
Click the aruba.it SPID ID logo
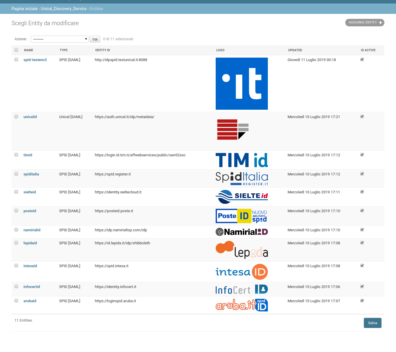pos(242,305)
